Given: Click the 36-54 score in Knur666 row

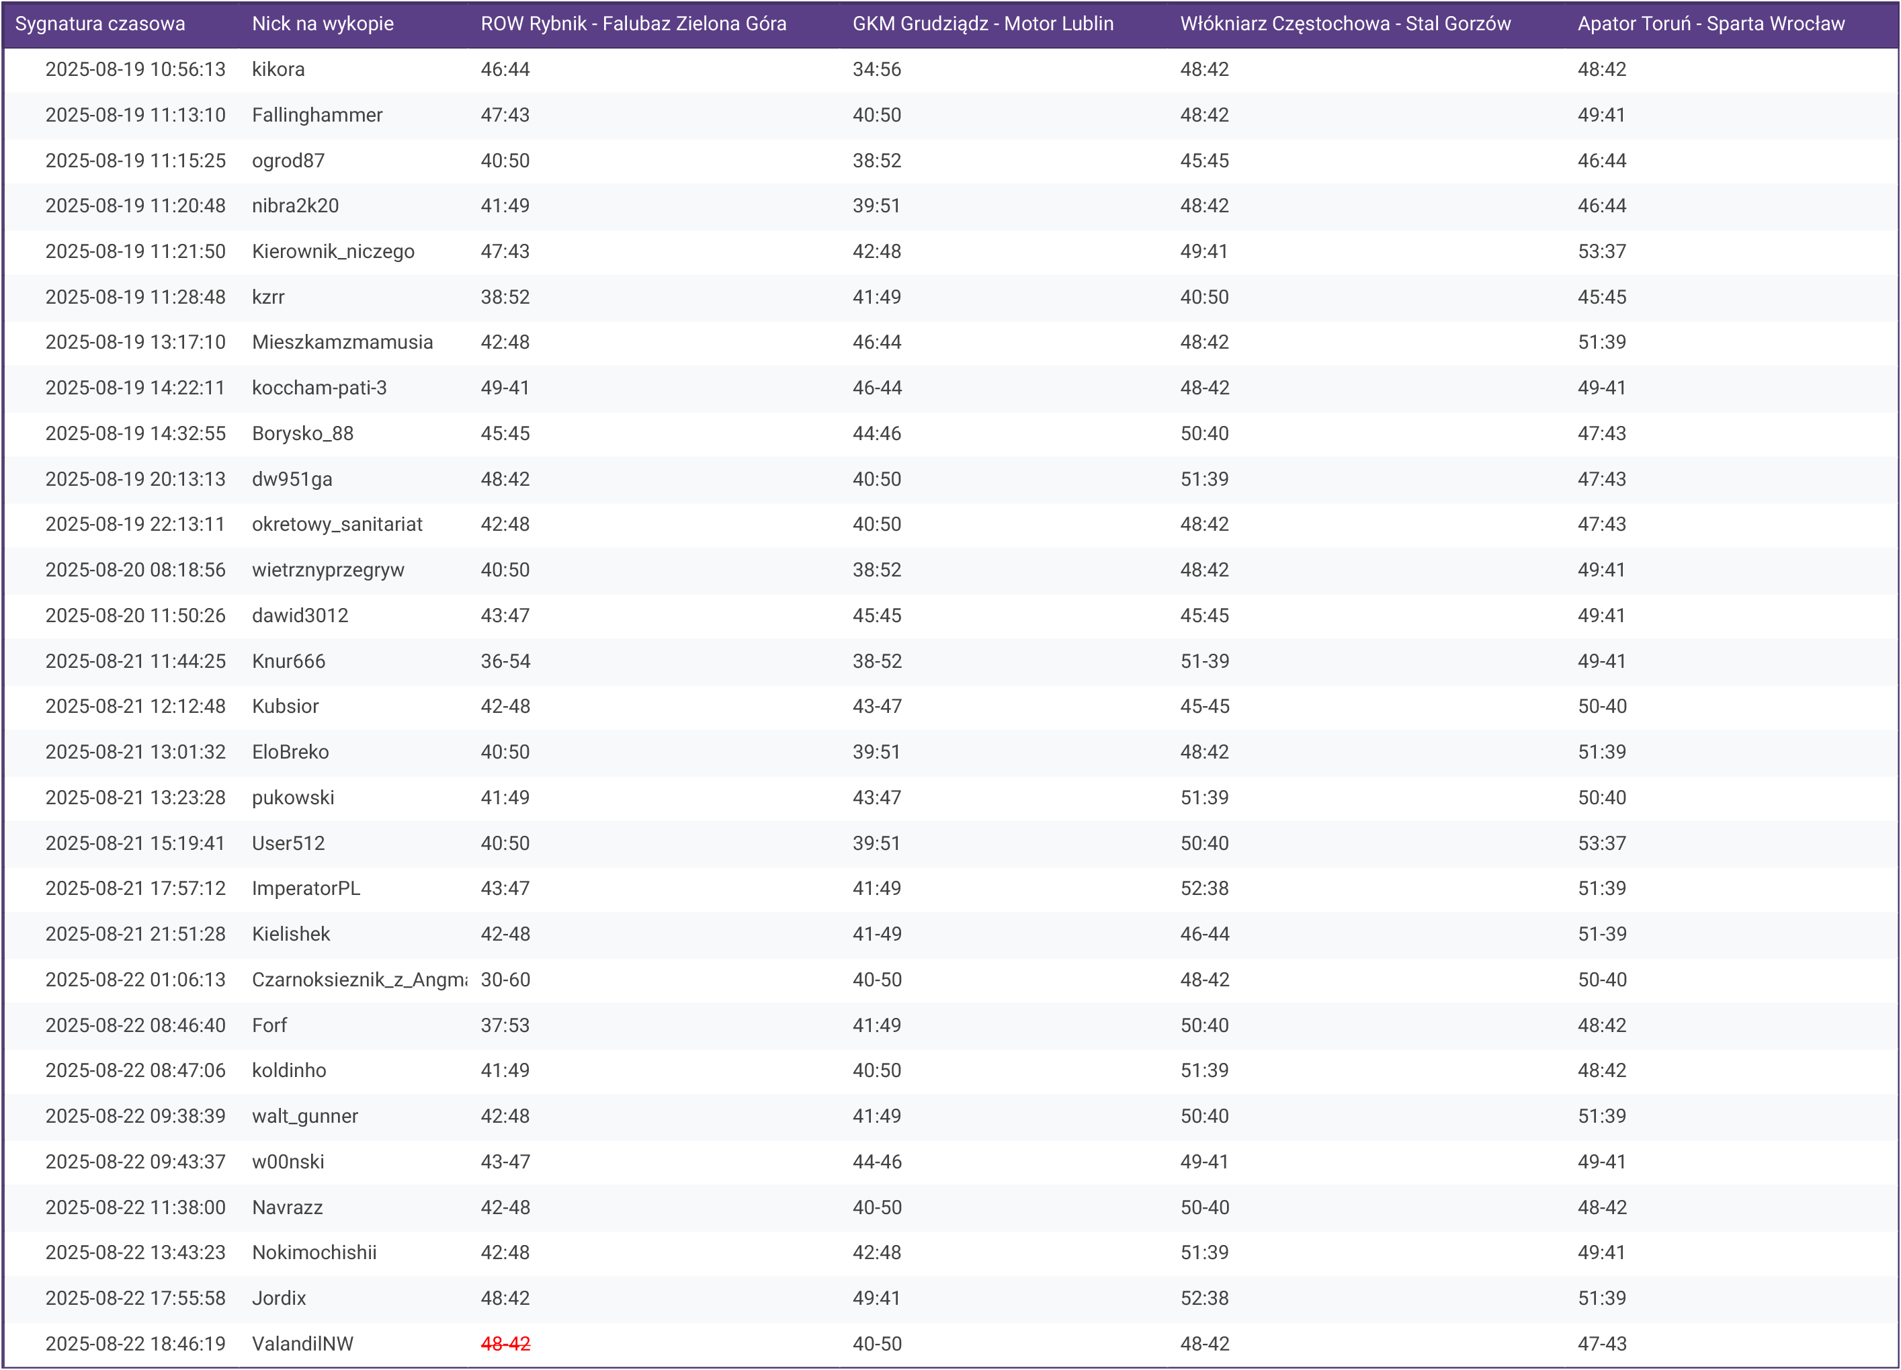Looking at the screenshot, I should pos(505,661).
